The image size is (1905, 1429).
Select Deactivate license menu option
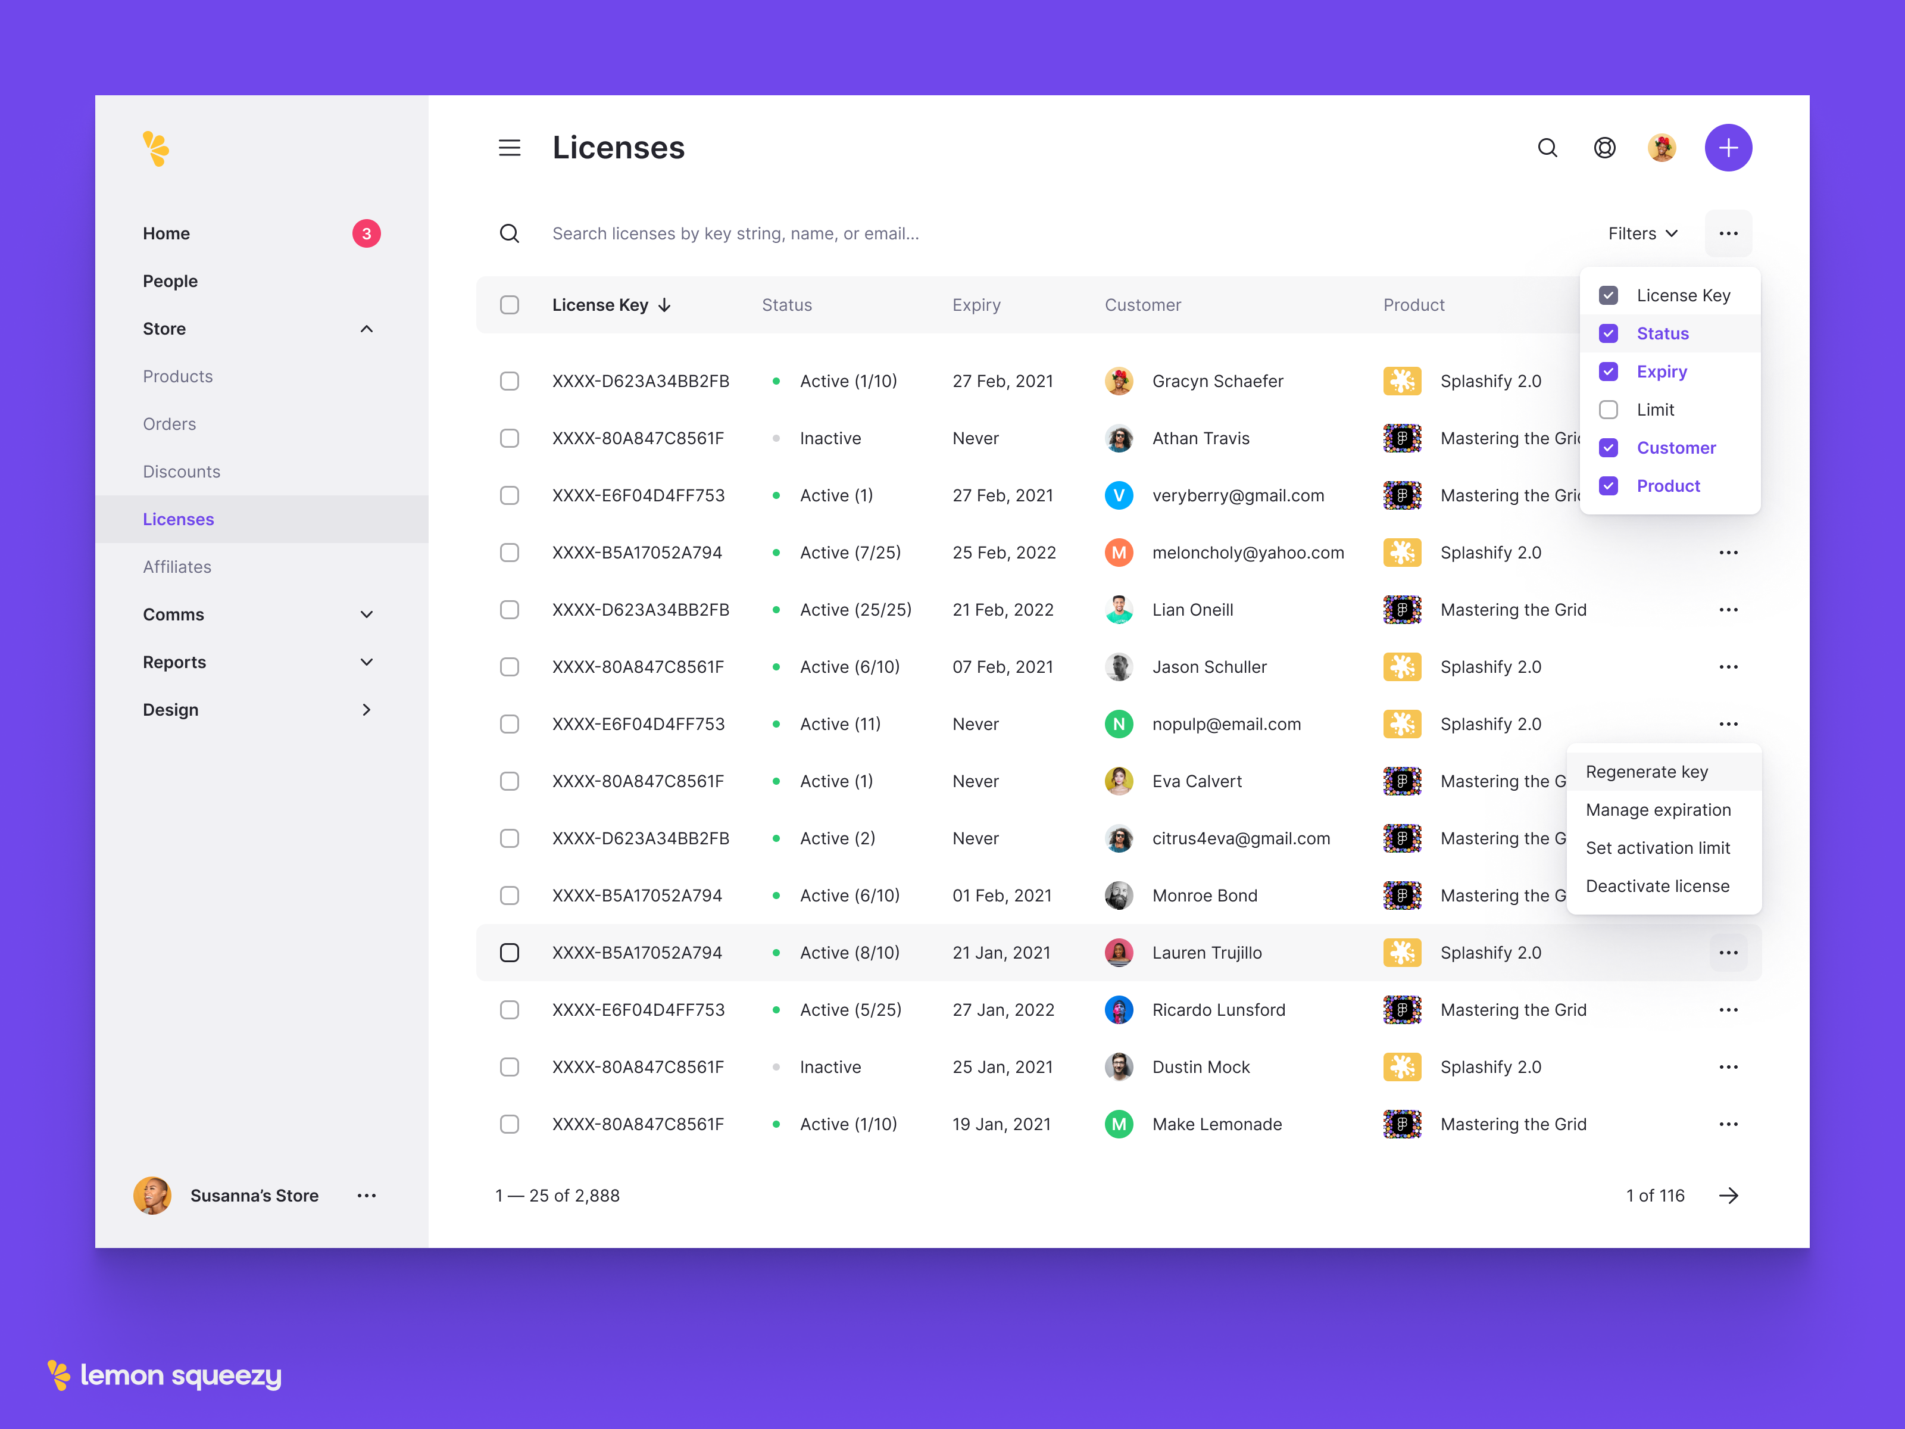point(1656,885)
